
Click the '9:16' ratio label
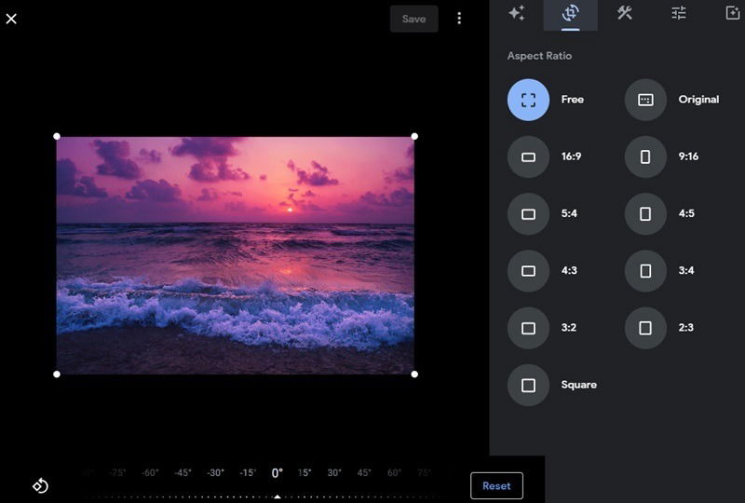pos(688,156)
